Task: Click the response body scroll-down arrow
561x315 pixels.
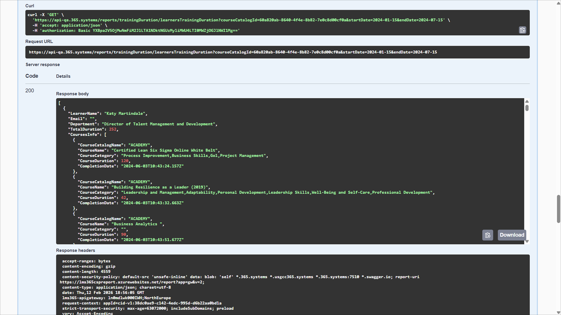Action: click(x=527, y=242)
